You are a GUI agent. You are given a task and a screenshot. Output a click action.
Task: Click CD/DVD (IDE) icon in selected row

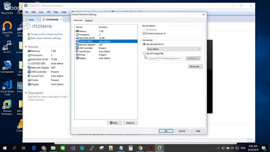point(77,41)
